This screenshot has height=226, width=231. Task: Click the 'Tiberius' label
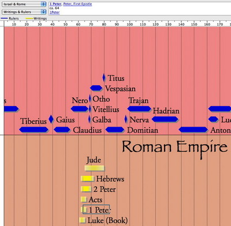[33, 121]
